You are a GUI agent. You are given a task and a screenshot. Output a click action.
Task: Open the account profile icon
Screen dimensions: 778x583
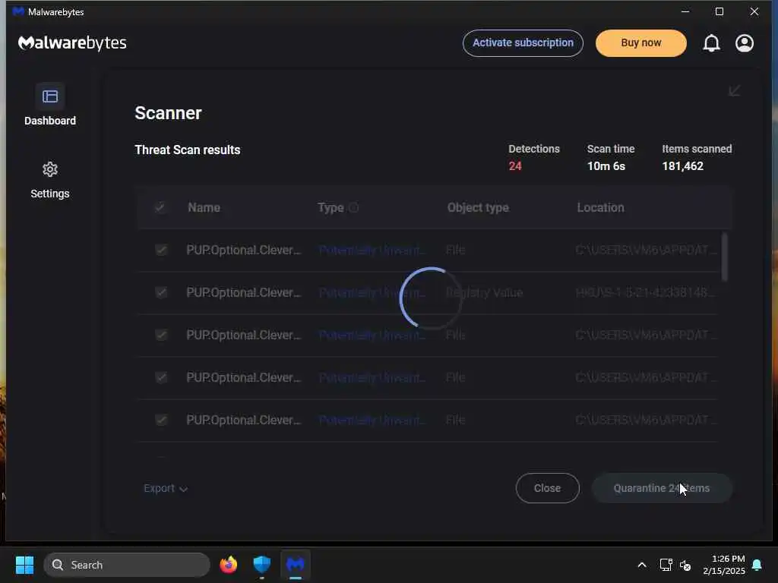point(745,43)
